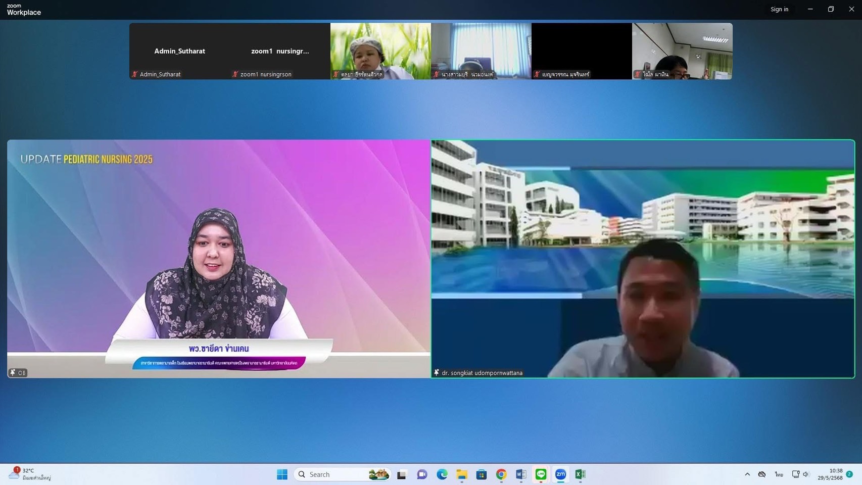Open the LINE app on taskbar
Viewport: 862px width, 485px height.
pos(541,474)
